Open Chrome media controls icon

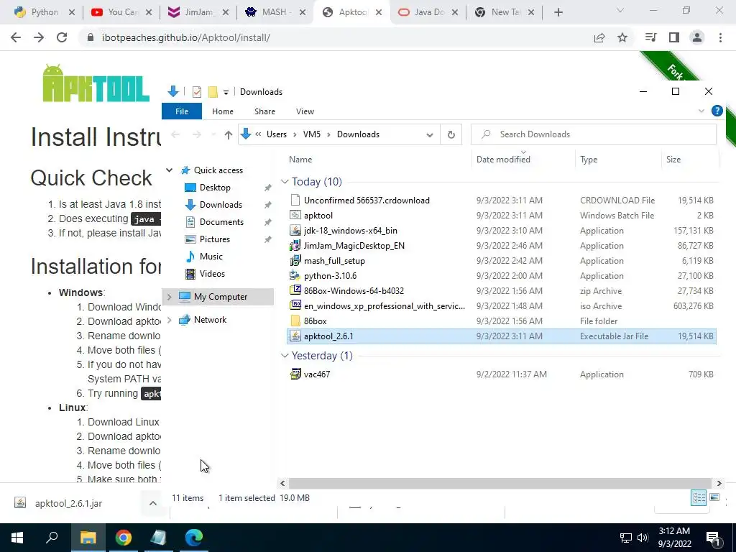650,37
